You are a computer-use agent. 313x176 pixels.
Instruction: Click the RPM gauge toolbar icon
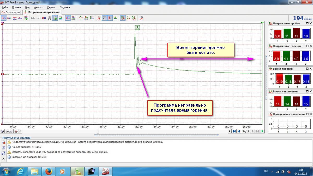pyautogui.click(x=49, y=18)
